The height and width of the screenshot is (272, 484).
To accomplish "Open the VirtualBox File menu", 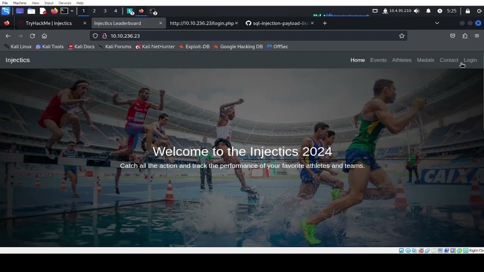I will click(x=5, y=3).
